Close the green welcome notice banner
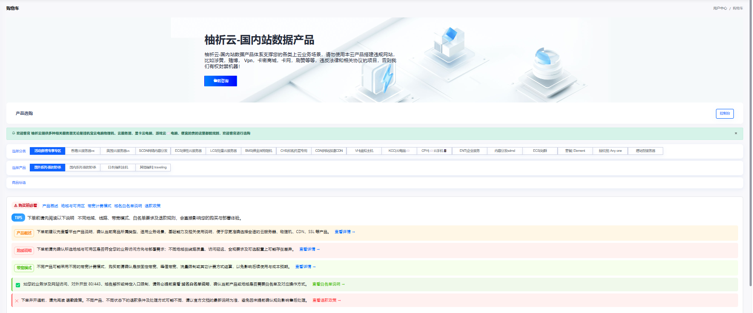753x313 pixels. (736, 134)
